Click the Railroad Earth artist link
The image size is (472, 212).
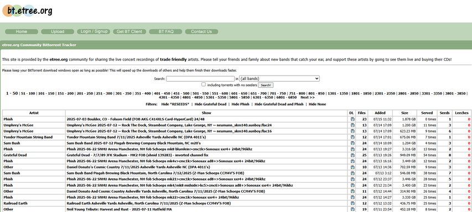click(15, 203)
